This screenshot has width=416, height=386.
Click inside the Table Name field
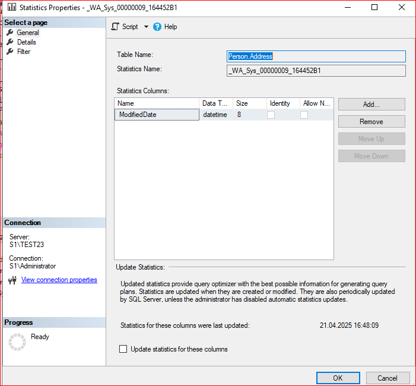point(316,56)
